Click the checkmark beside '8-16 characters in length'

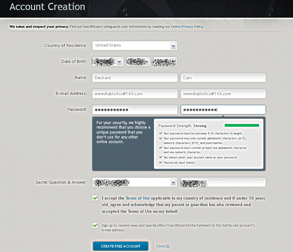(160, 133)
